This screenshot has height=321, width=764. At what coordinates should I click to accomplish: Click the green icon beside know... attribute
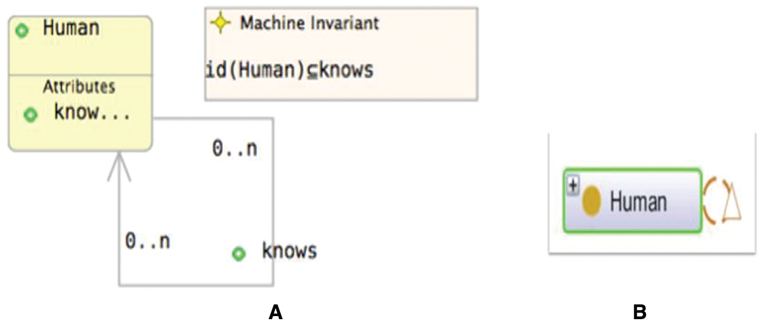click(x=29, y=114)
